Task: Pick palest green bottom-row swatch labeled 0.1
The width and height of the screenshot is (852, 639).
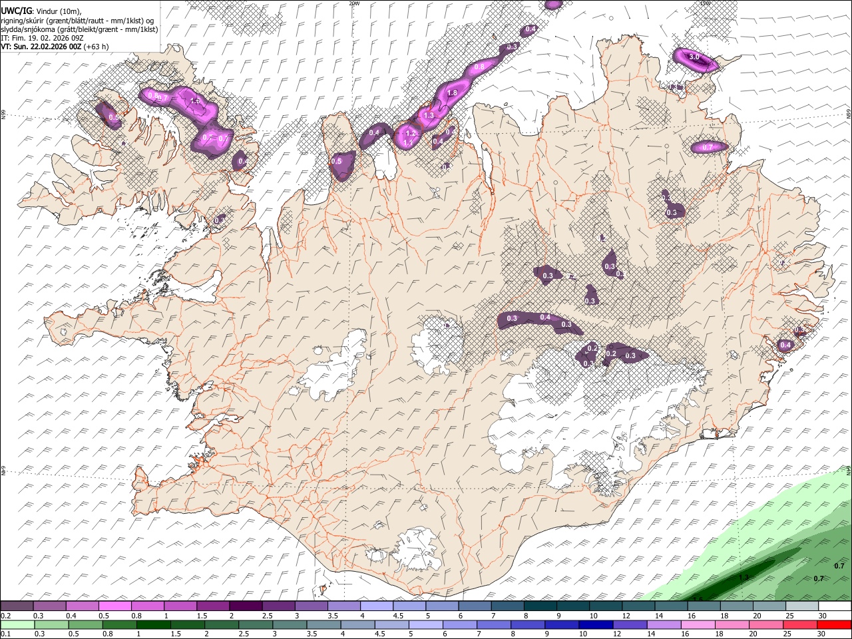Action: pos(17,625)
